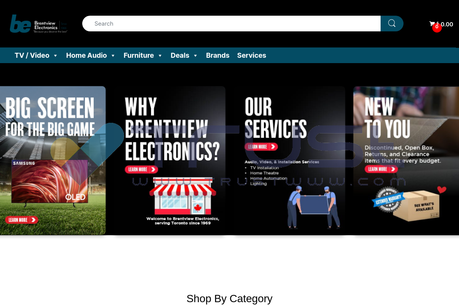The height and width of the screenshot is (306, 459).
Task: Go to the Services menu item
Action: [x=252, y=55]
